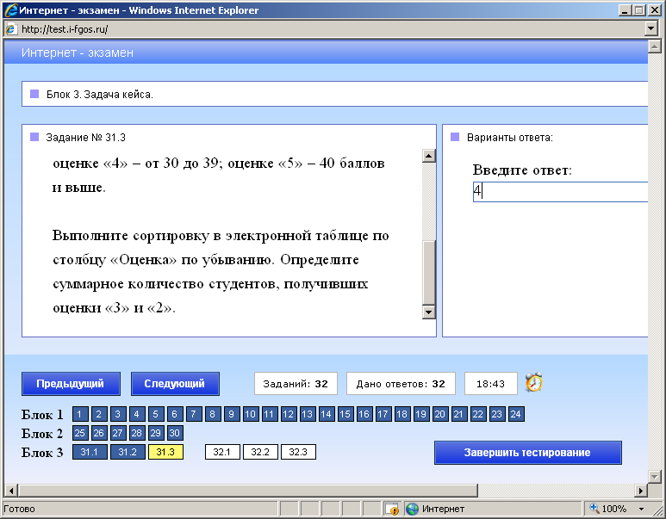Open question 2 in Блок 1

[x=99, y=414]
